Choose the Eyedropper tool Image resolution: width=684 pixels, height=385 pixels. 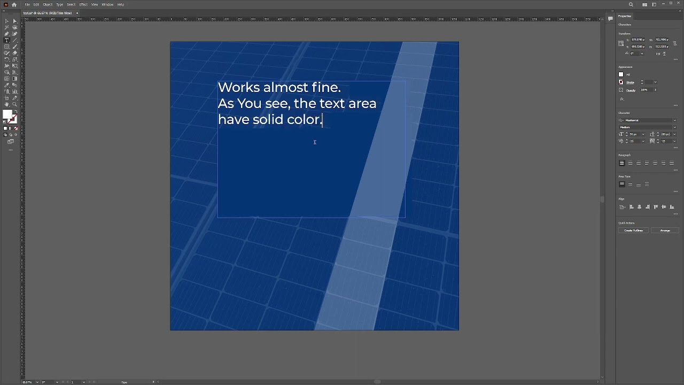tap(7, 86)
